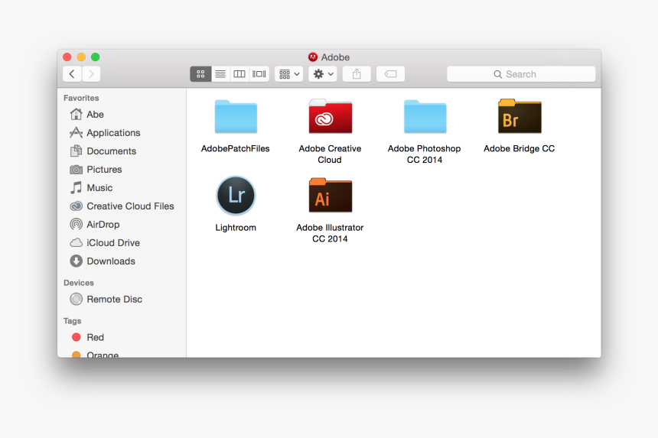This screenshot has width=658, height=438.
Task: Open Applications in the sidebar
Action: 122,133
